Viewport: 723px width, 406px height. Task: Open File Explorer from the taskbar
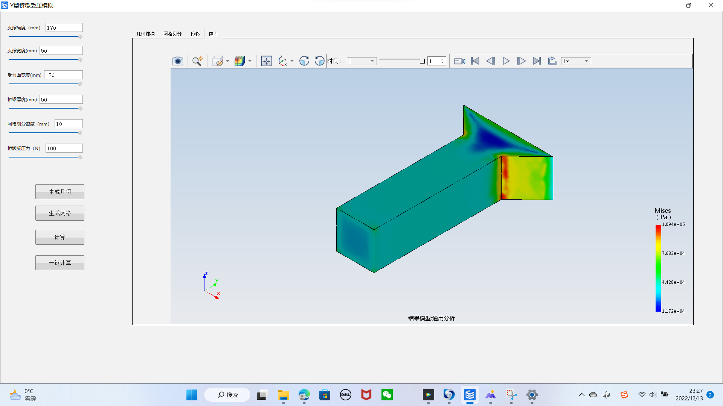(x=283, y=395)
